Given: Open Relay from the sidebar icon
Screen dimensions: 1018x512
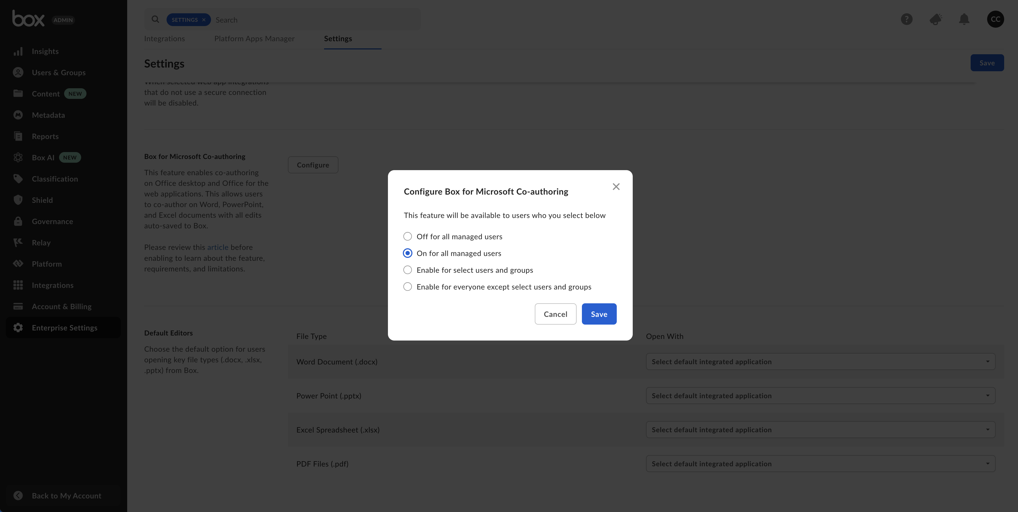Looking at the screenshot, I should click(x=18, y=242).
